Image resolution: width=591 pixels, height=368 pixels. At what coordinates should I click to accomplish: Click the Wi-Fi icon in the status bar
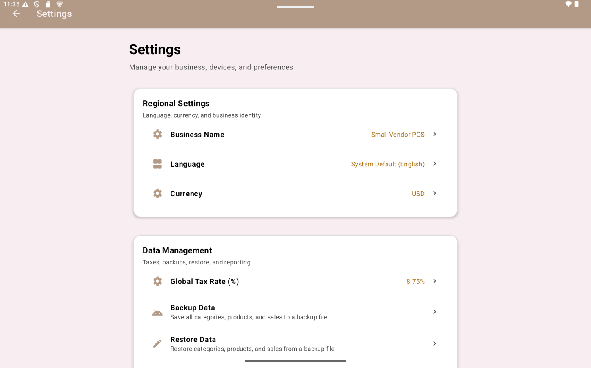(x=568, y=4)
